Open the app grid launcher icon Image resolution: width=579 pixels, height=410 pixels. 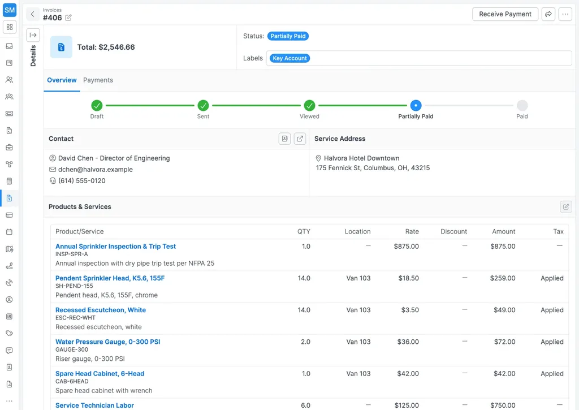click(x=10, y=27)
